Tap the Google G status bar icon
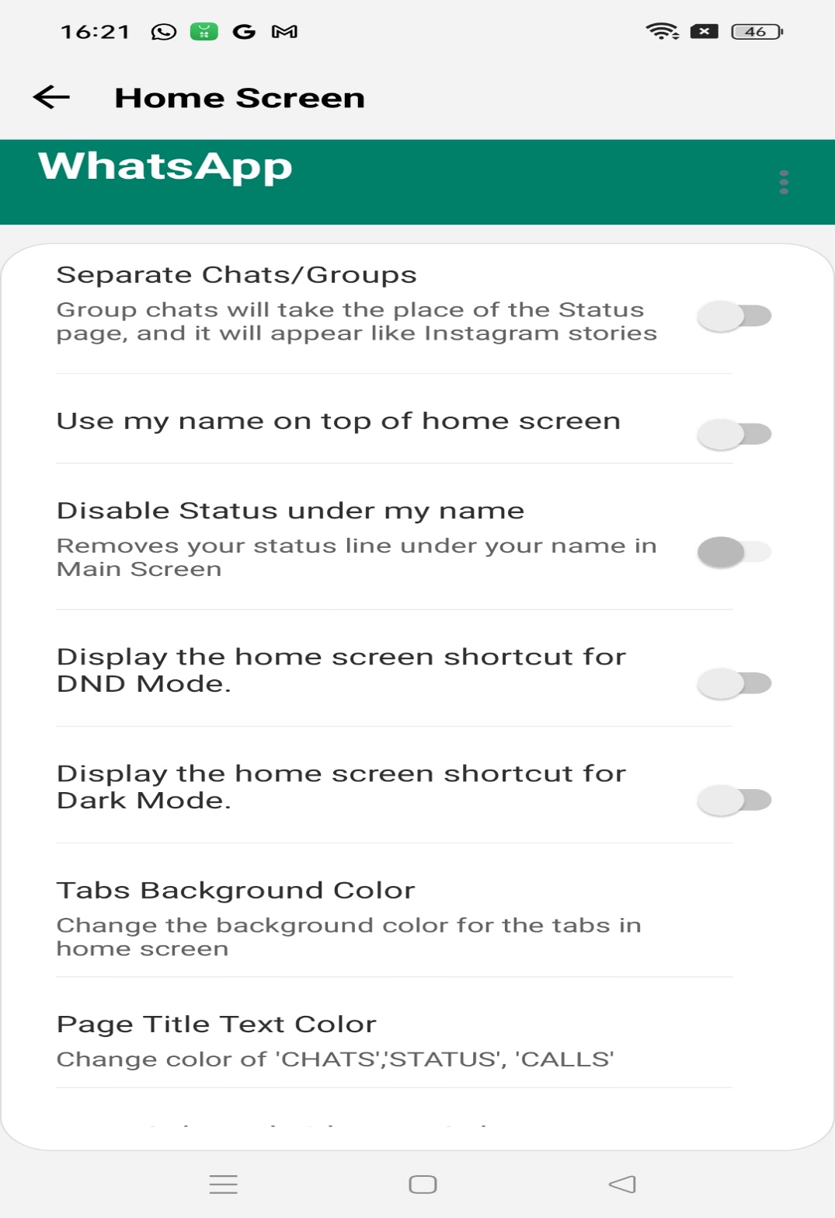The height and width of the screenshot is (1218, 835). 244,32
